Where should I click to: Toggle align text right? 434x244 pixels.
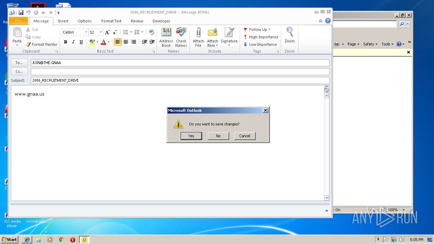(x=134, y=42)
